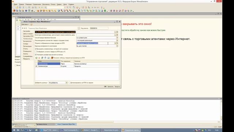Click the Save icon in main toolbar
The width and height of the screenshot is (234, 132).
20,7
